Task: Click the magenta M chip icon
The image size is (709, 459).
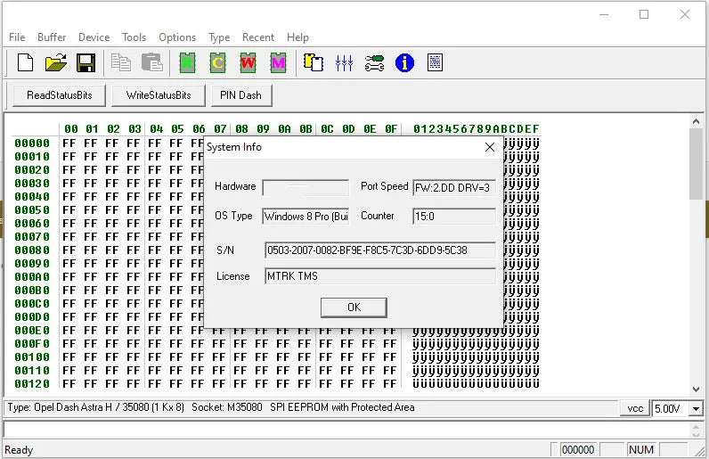Action: click(x=278, y=62)
